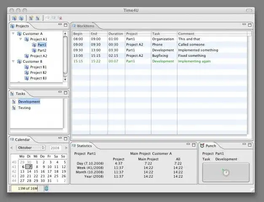
Task: Select the Calendar tab
Action: click(x=20, y=140)
